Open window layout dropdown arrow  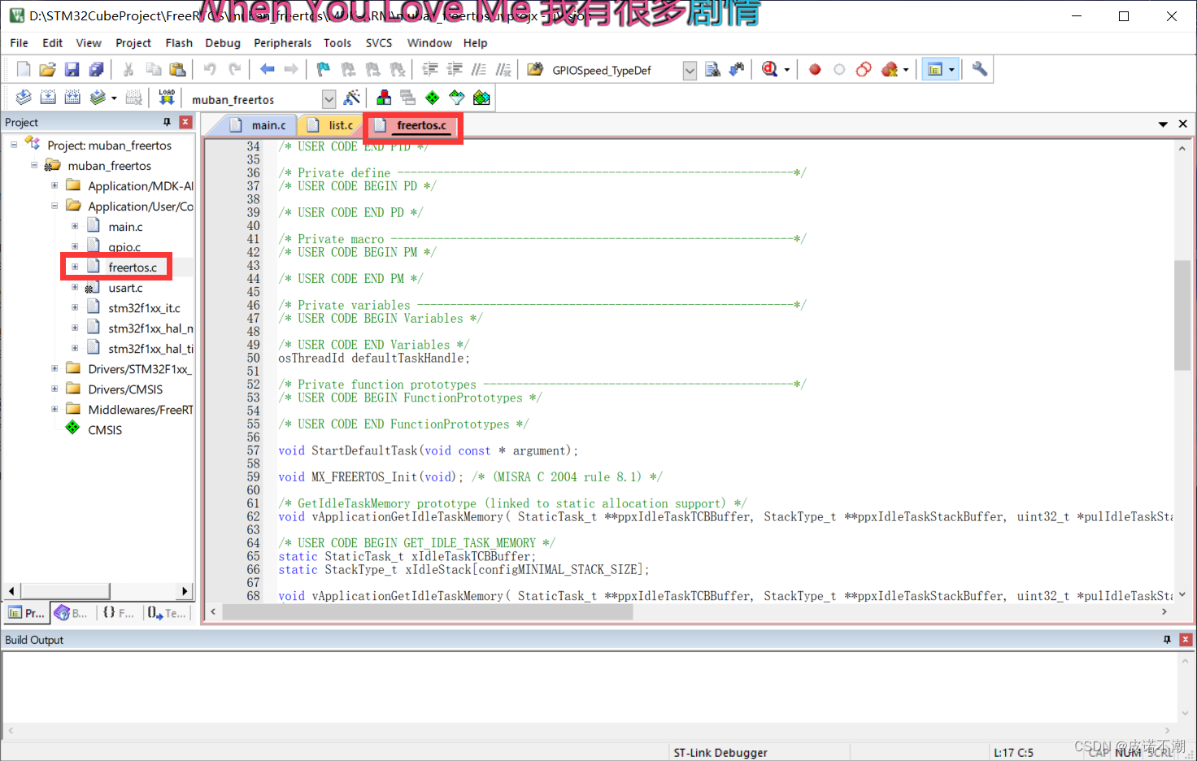coord(951,70)
